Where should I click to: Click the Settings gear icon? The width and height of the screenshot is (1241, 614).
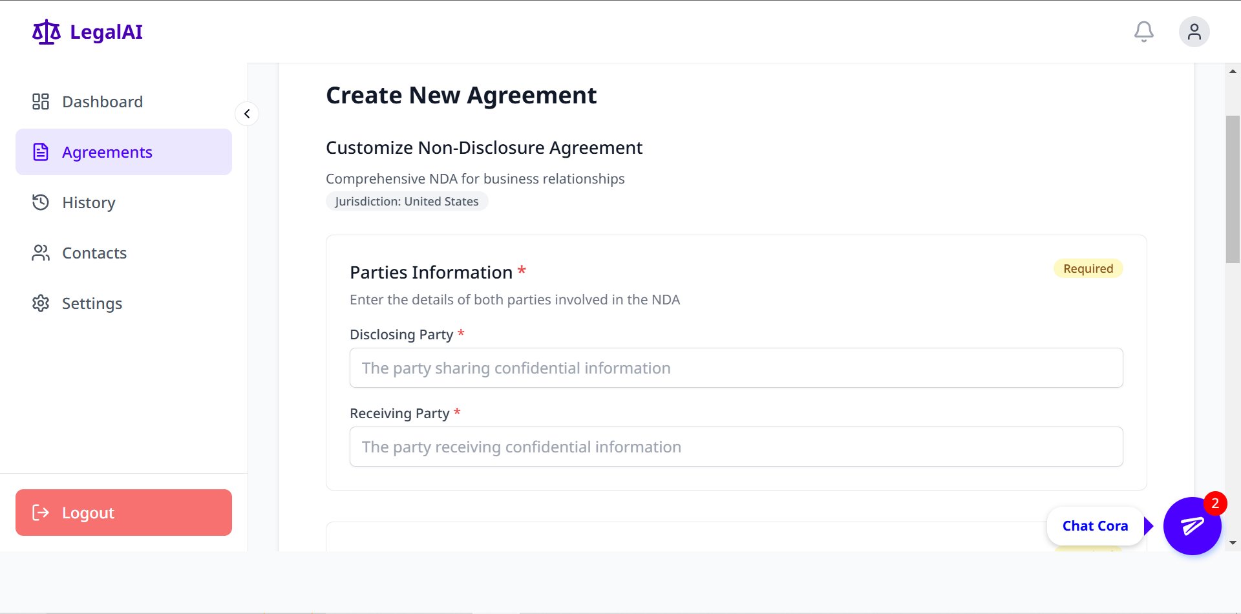(41, 303)
